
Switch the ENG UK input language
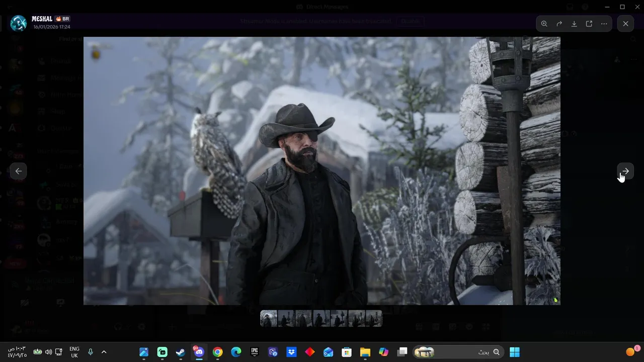tap(74, 352)
